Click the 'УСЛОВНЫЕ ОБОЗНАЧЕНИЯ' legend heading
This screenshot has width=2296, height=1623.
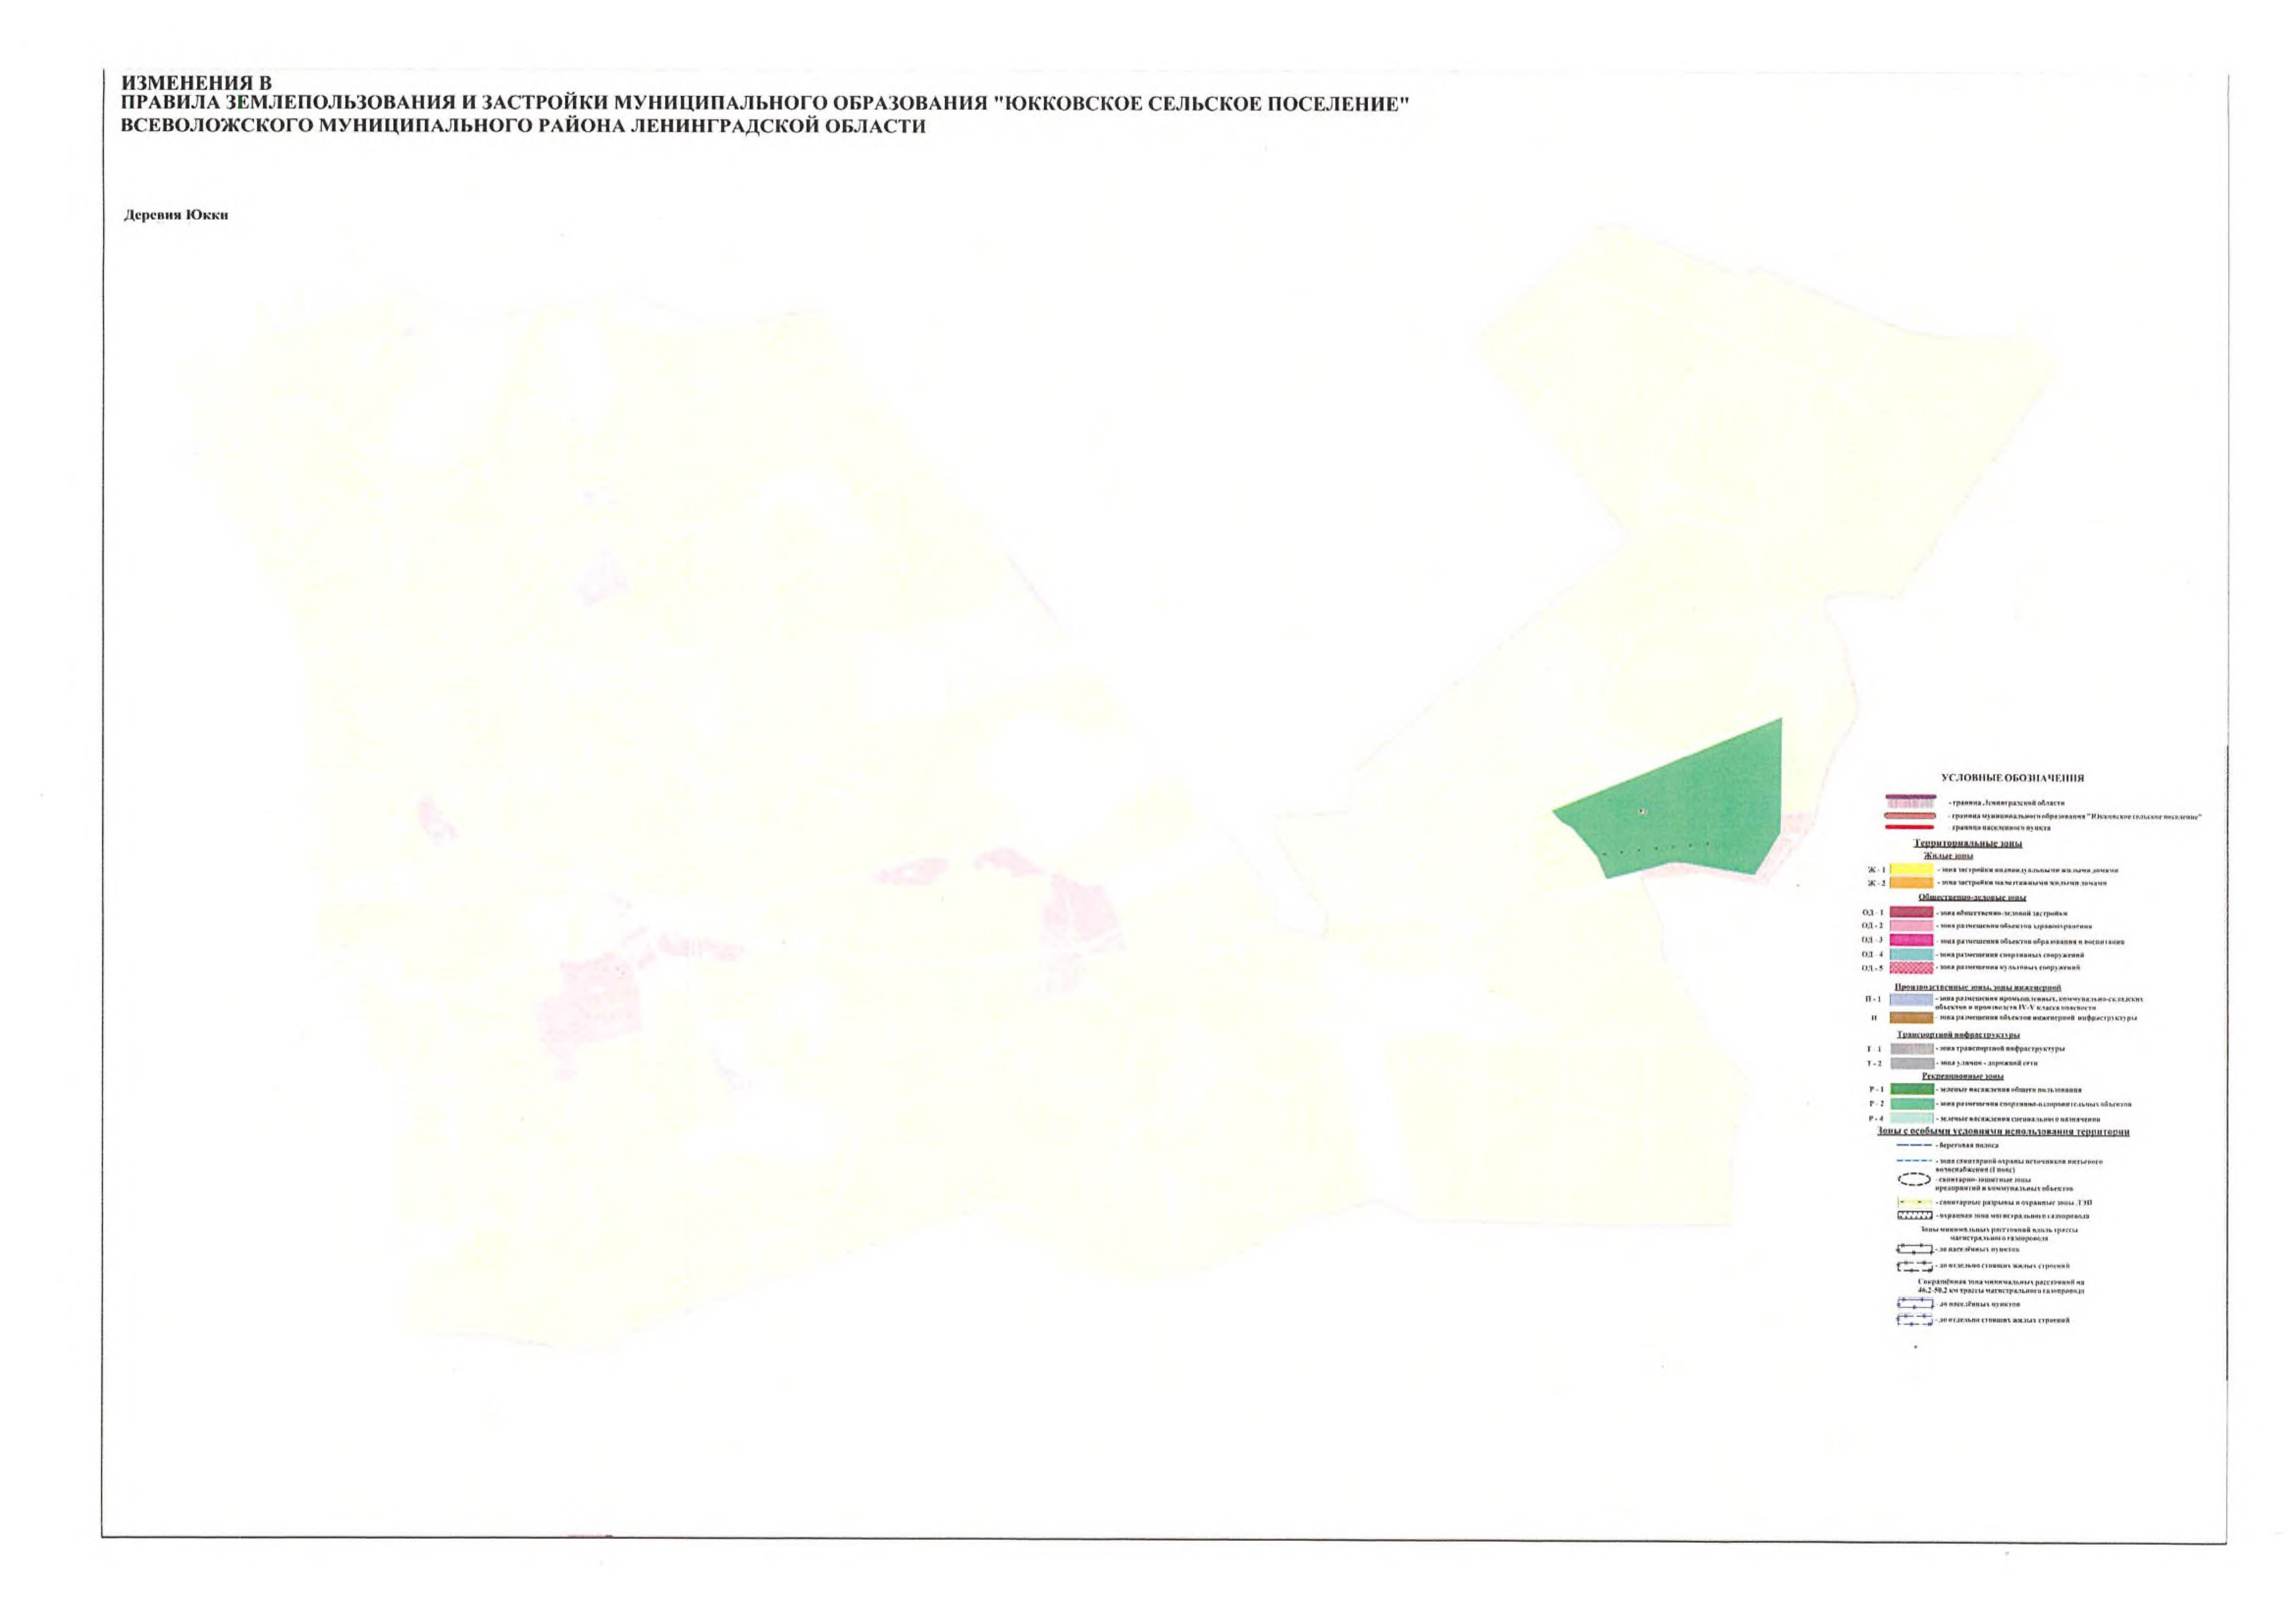[x=2012, y=778]
